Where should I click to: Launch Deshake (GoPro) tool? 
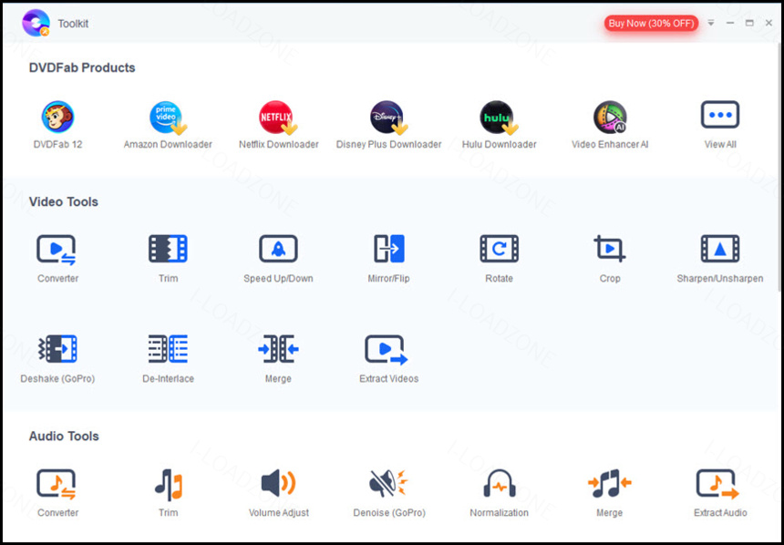pyautogui.click(x=58, y=348)
